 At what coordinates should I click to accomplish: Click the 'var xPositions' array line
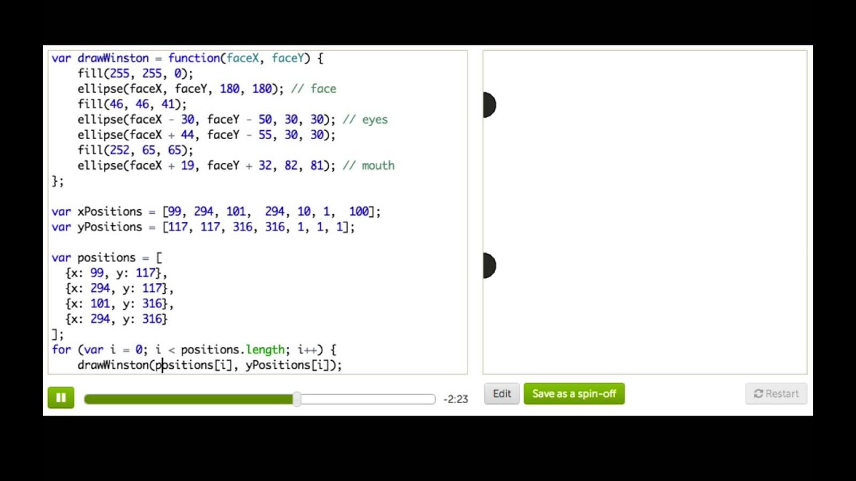pyautogui.click(x=216, y=211)
